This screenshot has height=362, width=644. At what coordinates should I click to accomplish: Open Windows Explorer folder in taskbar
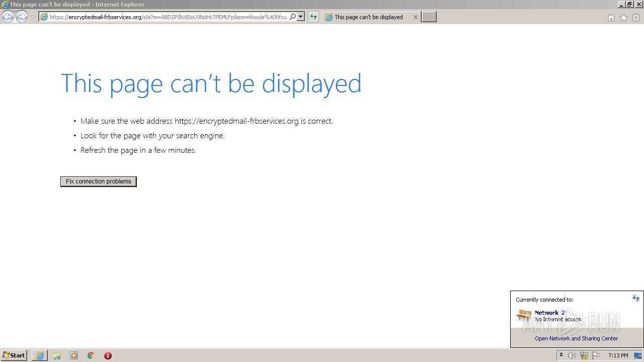[57, 355]
